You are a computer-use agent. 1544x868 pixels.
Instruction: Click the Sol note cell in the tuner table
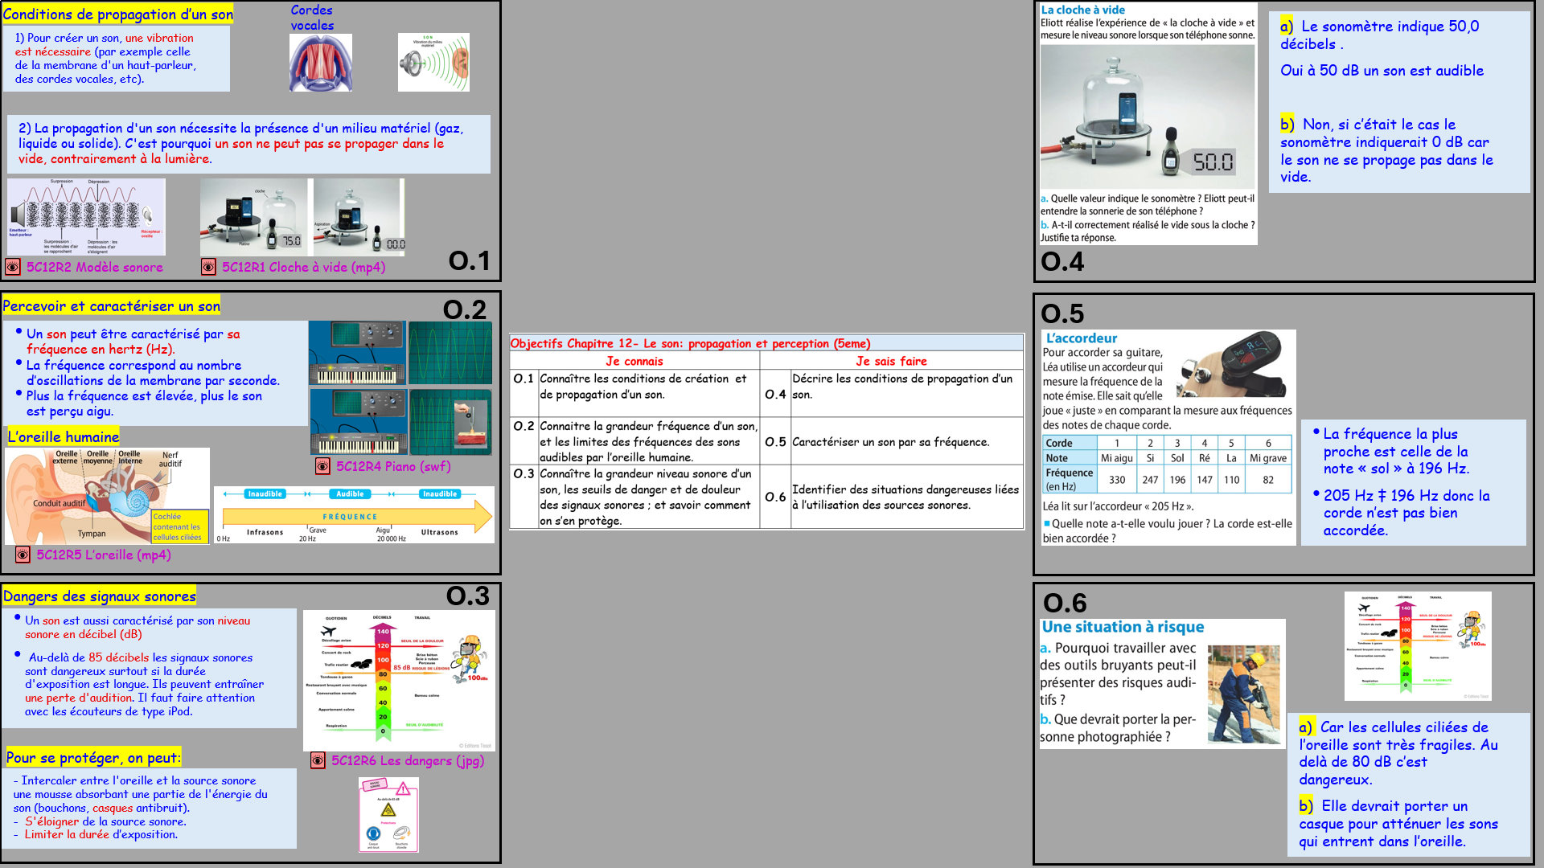(1177, 458)
